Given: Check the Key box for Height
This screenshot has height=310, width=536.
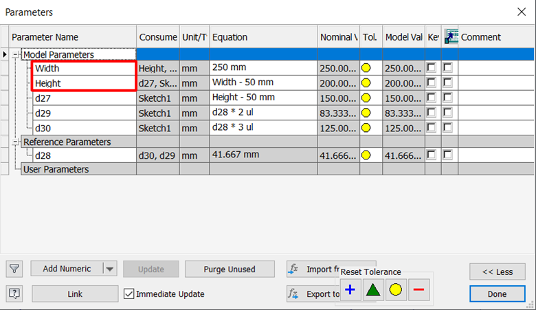Looking at the screenshot, I should pyautogui.click(x=432, y=82).
